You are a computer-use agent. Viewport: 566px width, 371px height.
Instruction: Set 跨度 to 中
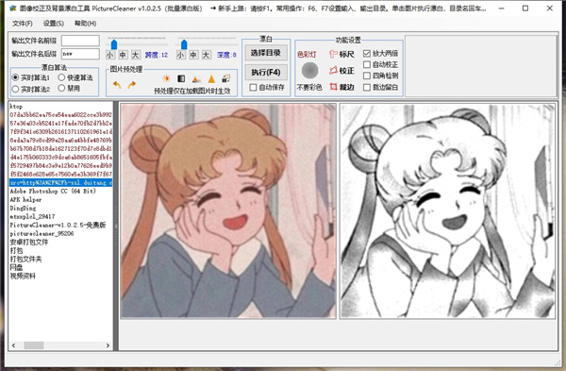(x=123, y=55)
